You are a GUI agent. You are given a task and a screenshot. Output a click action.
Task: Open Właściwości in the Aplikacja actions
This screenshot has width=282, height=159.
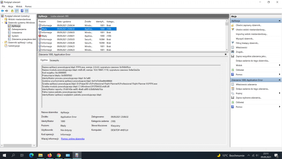pyautogui.click(x=241, y=47)
